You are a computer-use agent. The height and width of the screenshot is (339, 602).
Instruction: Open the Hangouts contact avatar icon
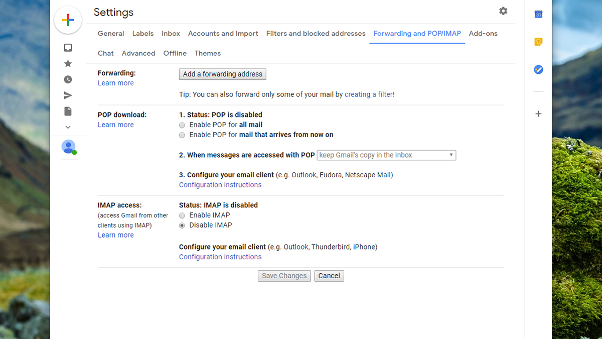(x=68, y=147)
